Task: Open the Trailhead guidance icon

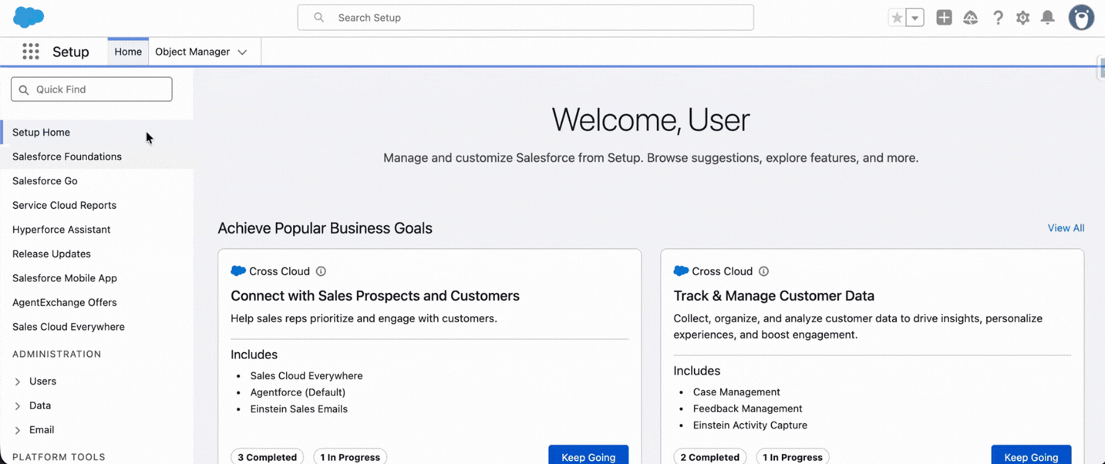Action: click(971, 18)
